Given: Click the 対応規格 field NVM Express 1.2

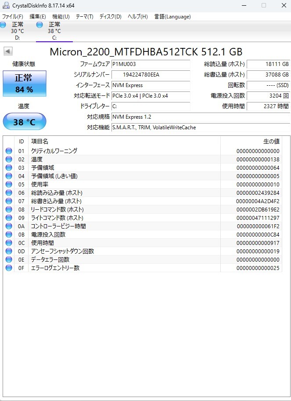Looking at the screenshot, I should click(201, 117).
